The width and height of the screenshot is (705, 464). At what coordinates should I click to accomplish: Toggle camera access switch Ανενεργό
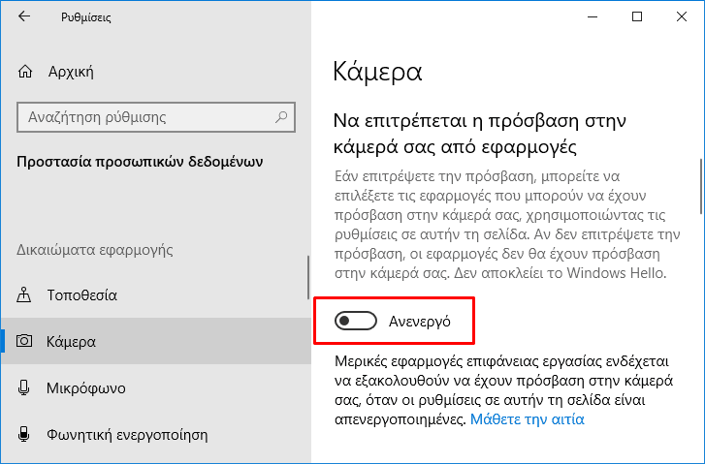(x=356, y=321)
